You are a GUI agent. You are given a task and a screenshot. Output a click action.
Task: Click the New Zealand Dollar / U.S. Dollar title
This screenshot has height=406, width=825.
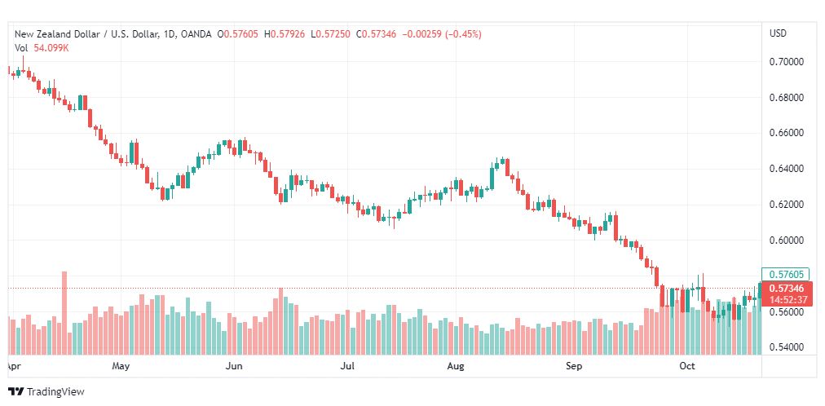click(x=86, y=34)
